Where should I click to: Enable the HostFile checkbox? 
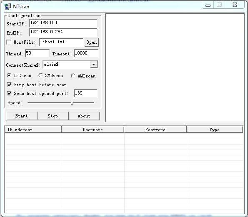tap(9, 42)
